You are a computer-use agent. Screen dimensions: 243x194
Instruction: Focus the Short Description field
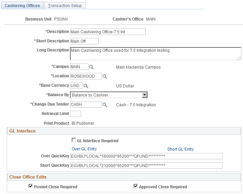(x=84, y=41)
